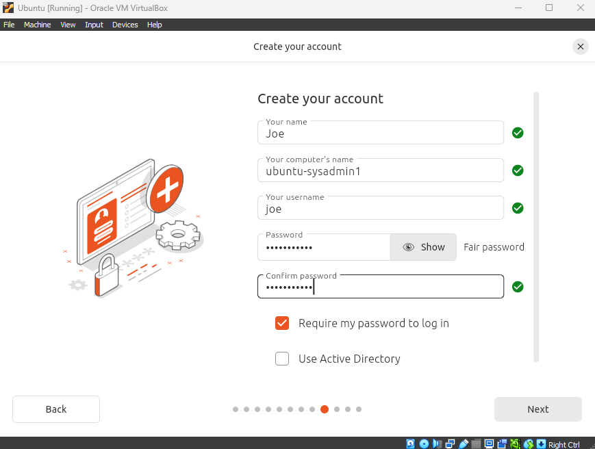This screenshot has height=449, width=595.
Task: Open the audio status icon
Action: [x=437, y=444]
